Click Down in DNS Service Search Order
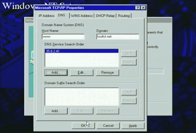196x133 pixels. click(129, 62)
